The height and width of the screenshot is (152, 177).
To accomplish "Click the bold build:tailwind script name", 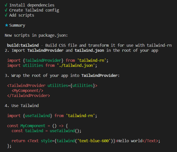I will coord(23,45).
